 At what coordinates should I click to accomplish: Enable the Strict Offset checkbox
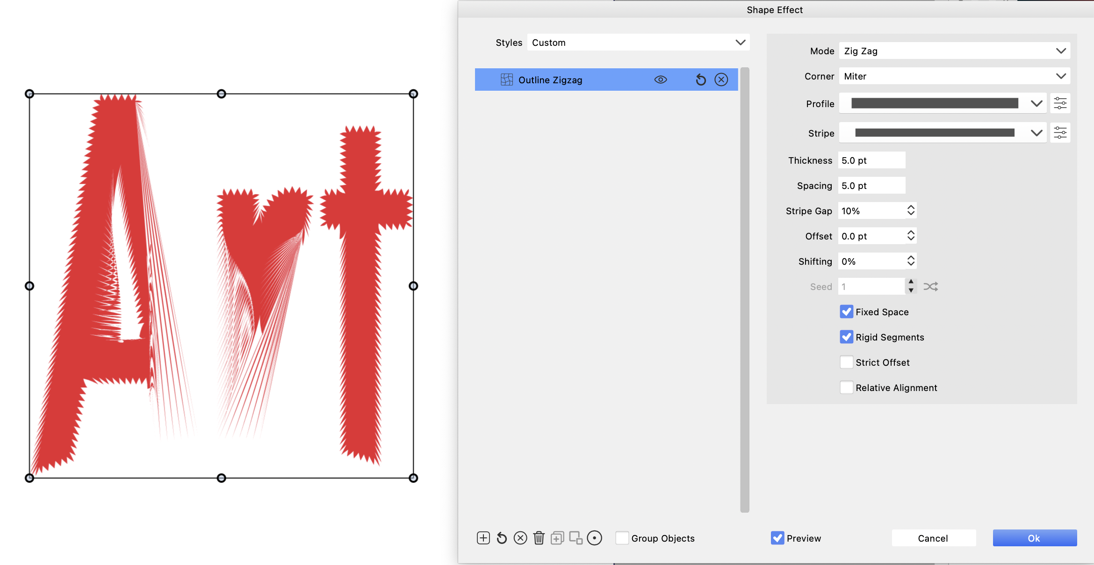[x=846, y=362]
